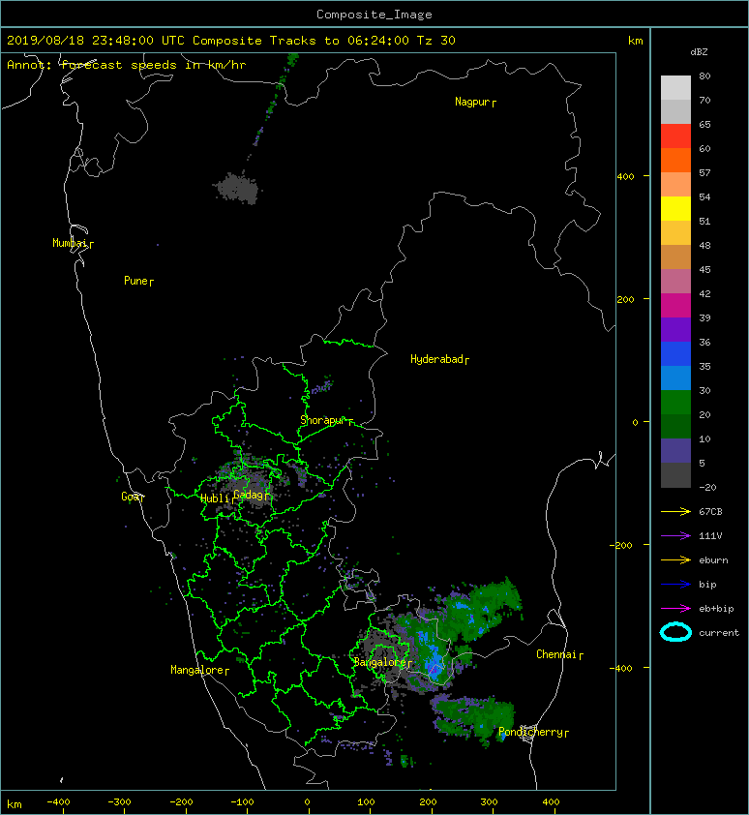Select the purple swatch in dBZ scale
The height and width of the screenshot is (815, 749).
tap(675, 329)
